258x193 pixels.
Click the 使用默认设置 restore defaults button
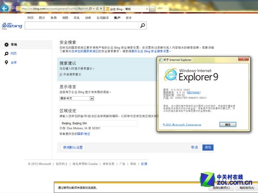click(73, 148)
